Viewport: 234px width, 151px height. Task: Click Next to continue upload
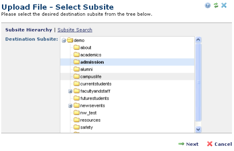188,144
